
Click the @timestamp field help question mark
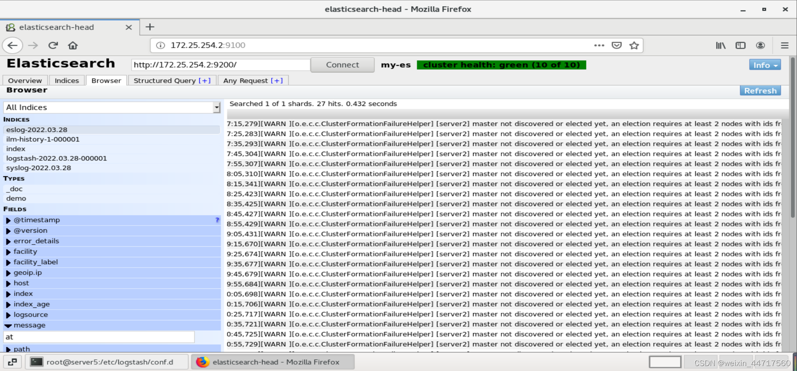pyautogui.click(x=217, y=220)
